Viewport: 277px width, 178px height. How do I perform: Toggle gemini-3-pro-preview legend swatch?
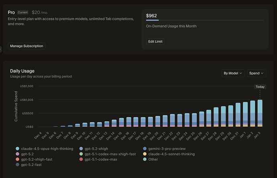[x=145, y=148]
